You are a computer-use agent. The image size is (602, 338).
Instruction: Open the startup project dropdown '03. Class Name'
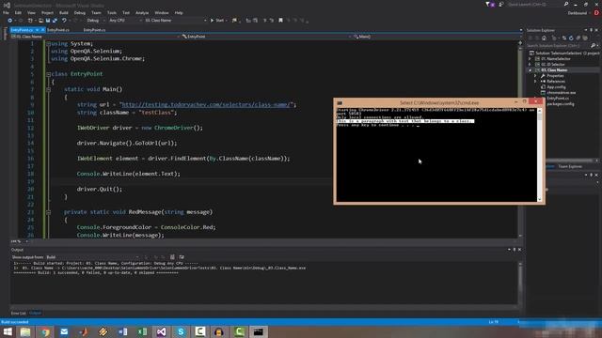(175, 21)
